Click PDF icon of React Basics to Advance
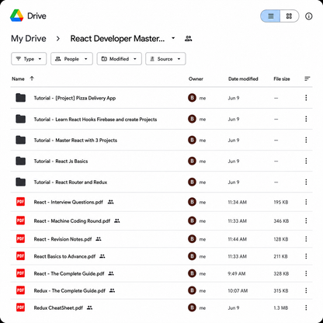Image resolution: width=323 pixels, height=323 pixels. (20, 256)
